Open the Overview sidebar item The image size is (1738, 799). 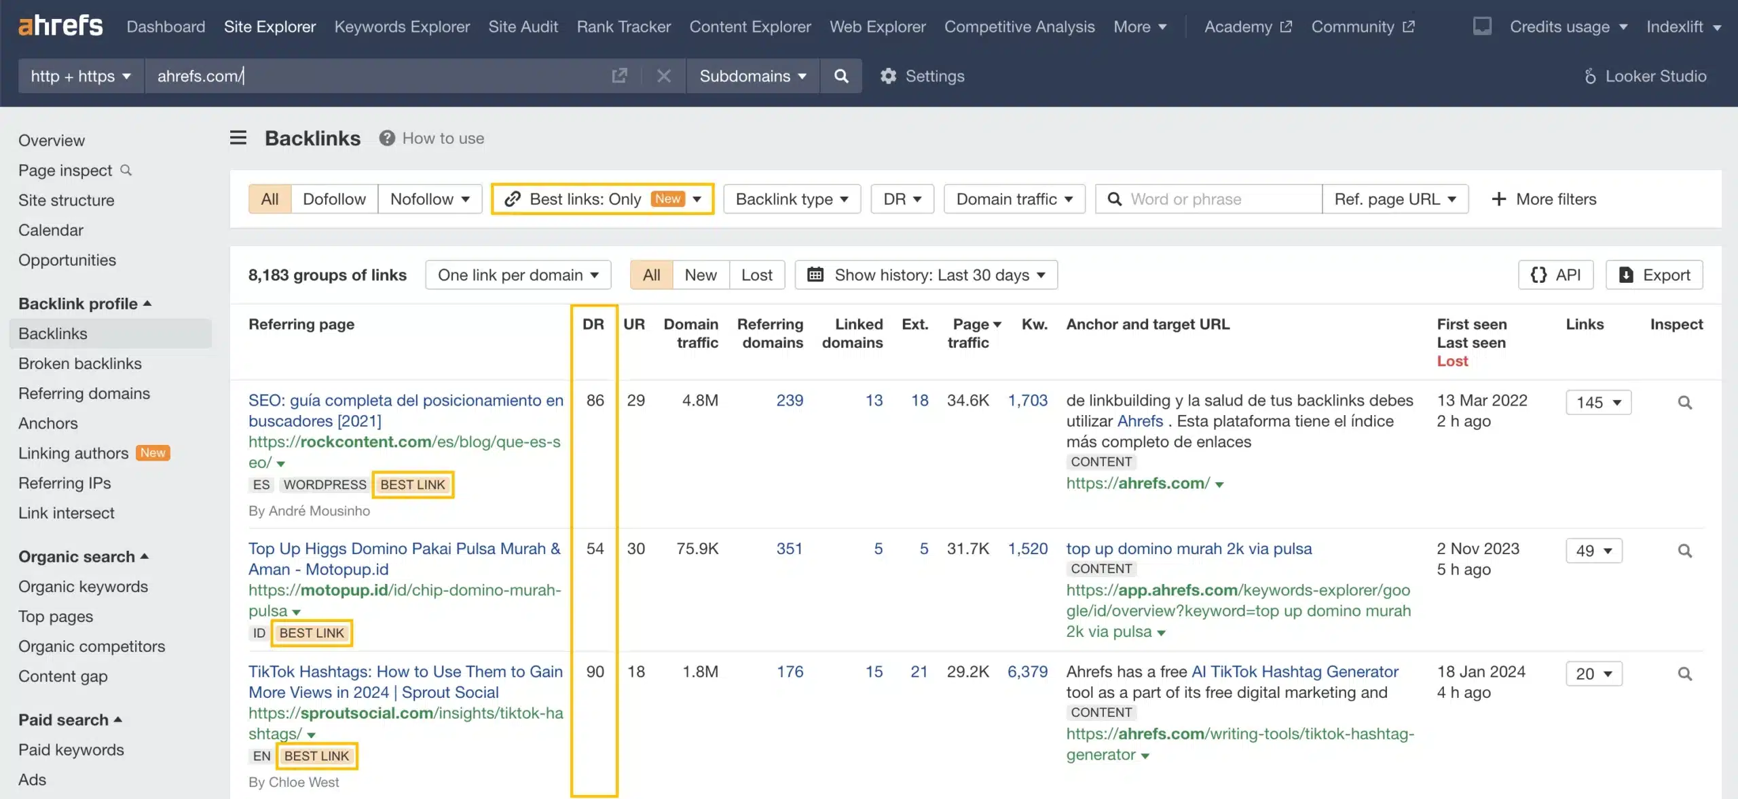coord(52,140)
